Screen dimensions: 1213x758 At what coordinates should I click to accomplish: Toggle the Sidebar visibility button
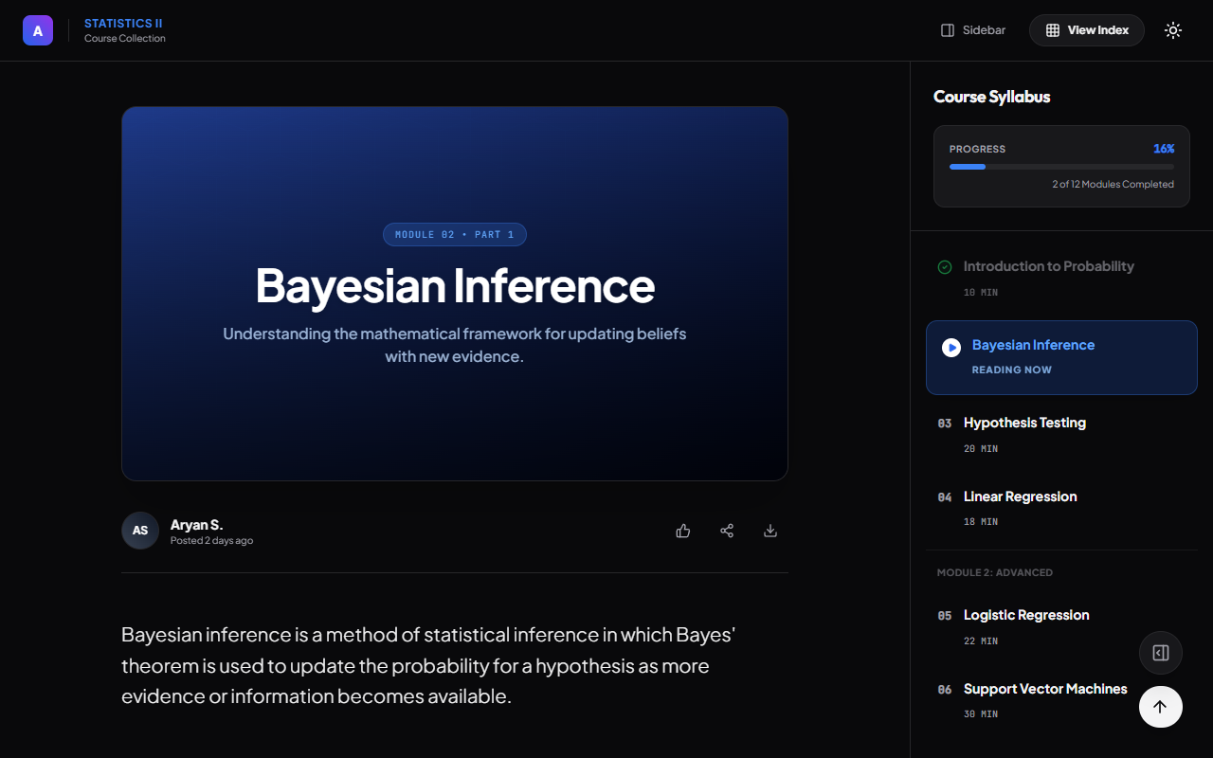(972, 30)
